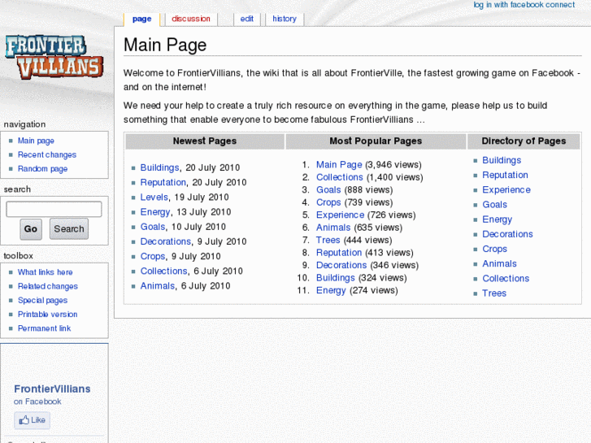
Task: Open Decorations in Newest Pages
Action: pos(166,241)
